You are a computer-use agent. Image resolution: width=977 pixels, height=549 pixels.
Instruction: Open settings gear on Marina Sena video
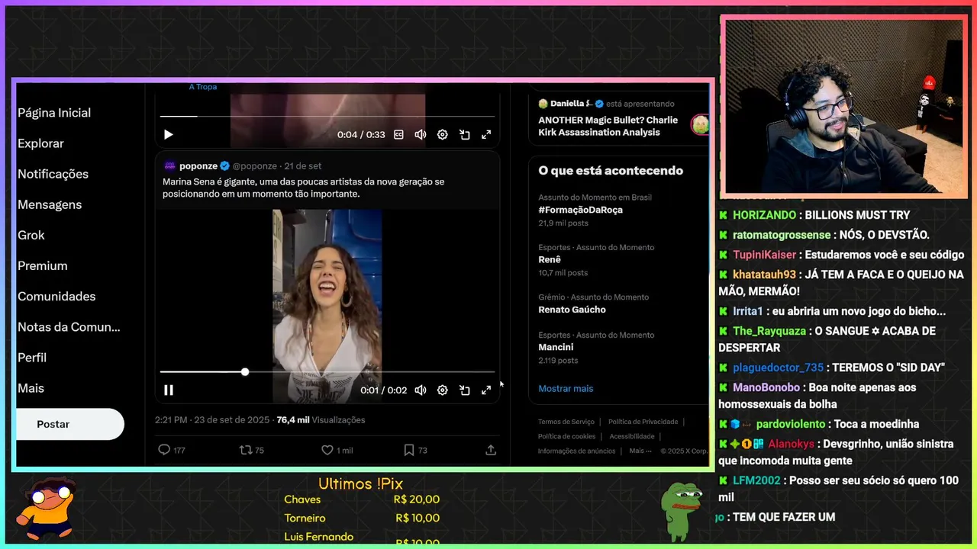pos(443,390)
